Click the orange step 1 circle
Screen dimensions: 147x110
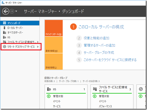pyautogui.click(x=73, y=27)
